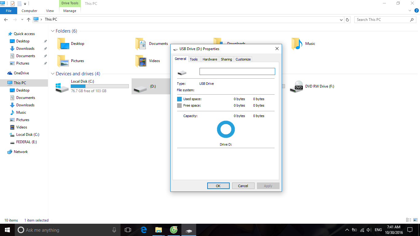Switch to the Hardware tab

click(210, 59)
